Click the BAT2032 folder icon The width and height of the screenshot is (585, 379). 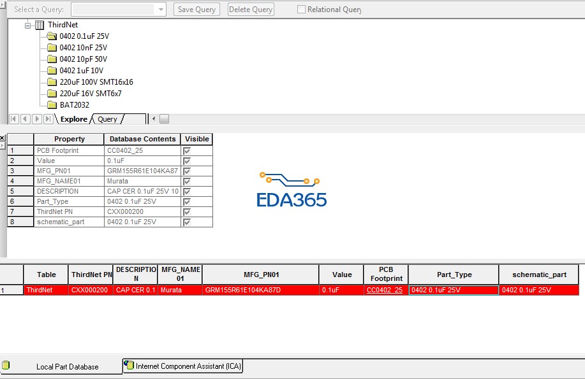(x=52, y=105)
